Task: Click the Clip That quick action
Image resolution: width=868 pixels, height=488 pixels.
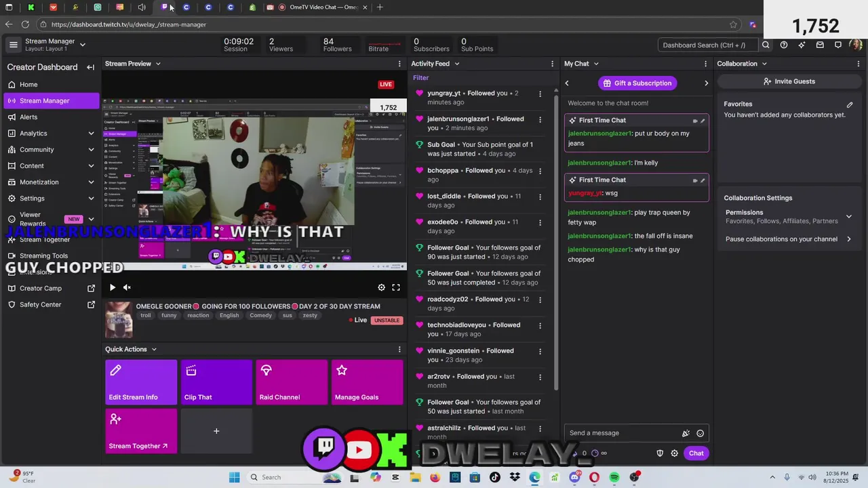Action: [x=216, y=382]
